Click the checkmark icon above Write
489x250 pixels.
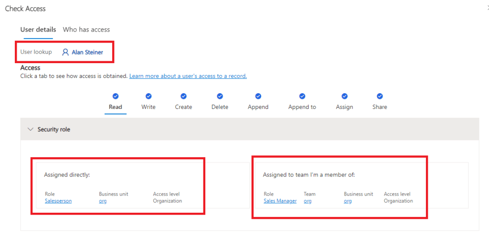tap(149, 96)
